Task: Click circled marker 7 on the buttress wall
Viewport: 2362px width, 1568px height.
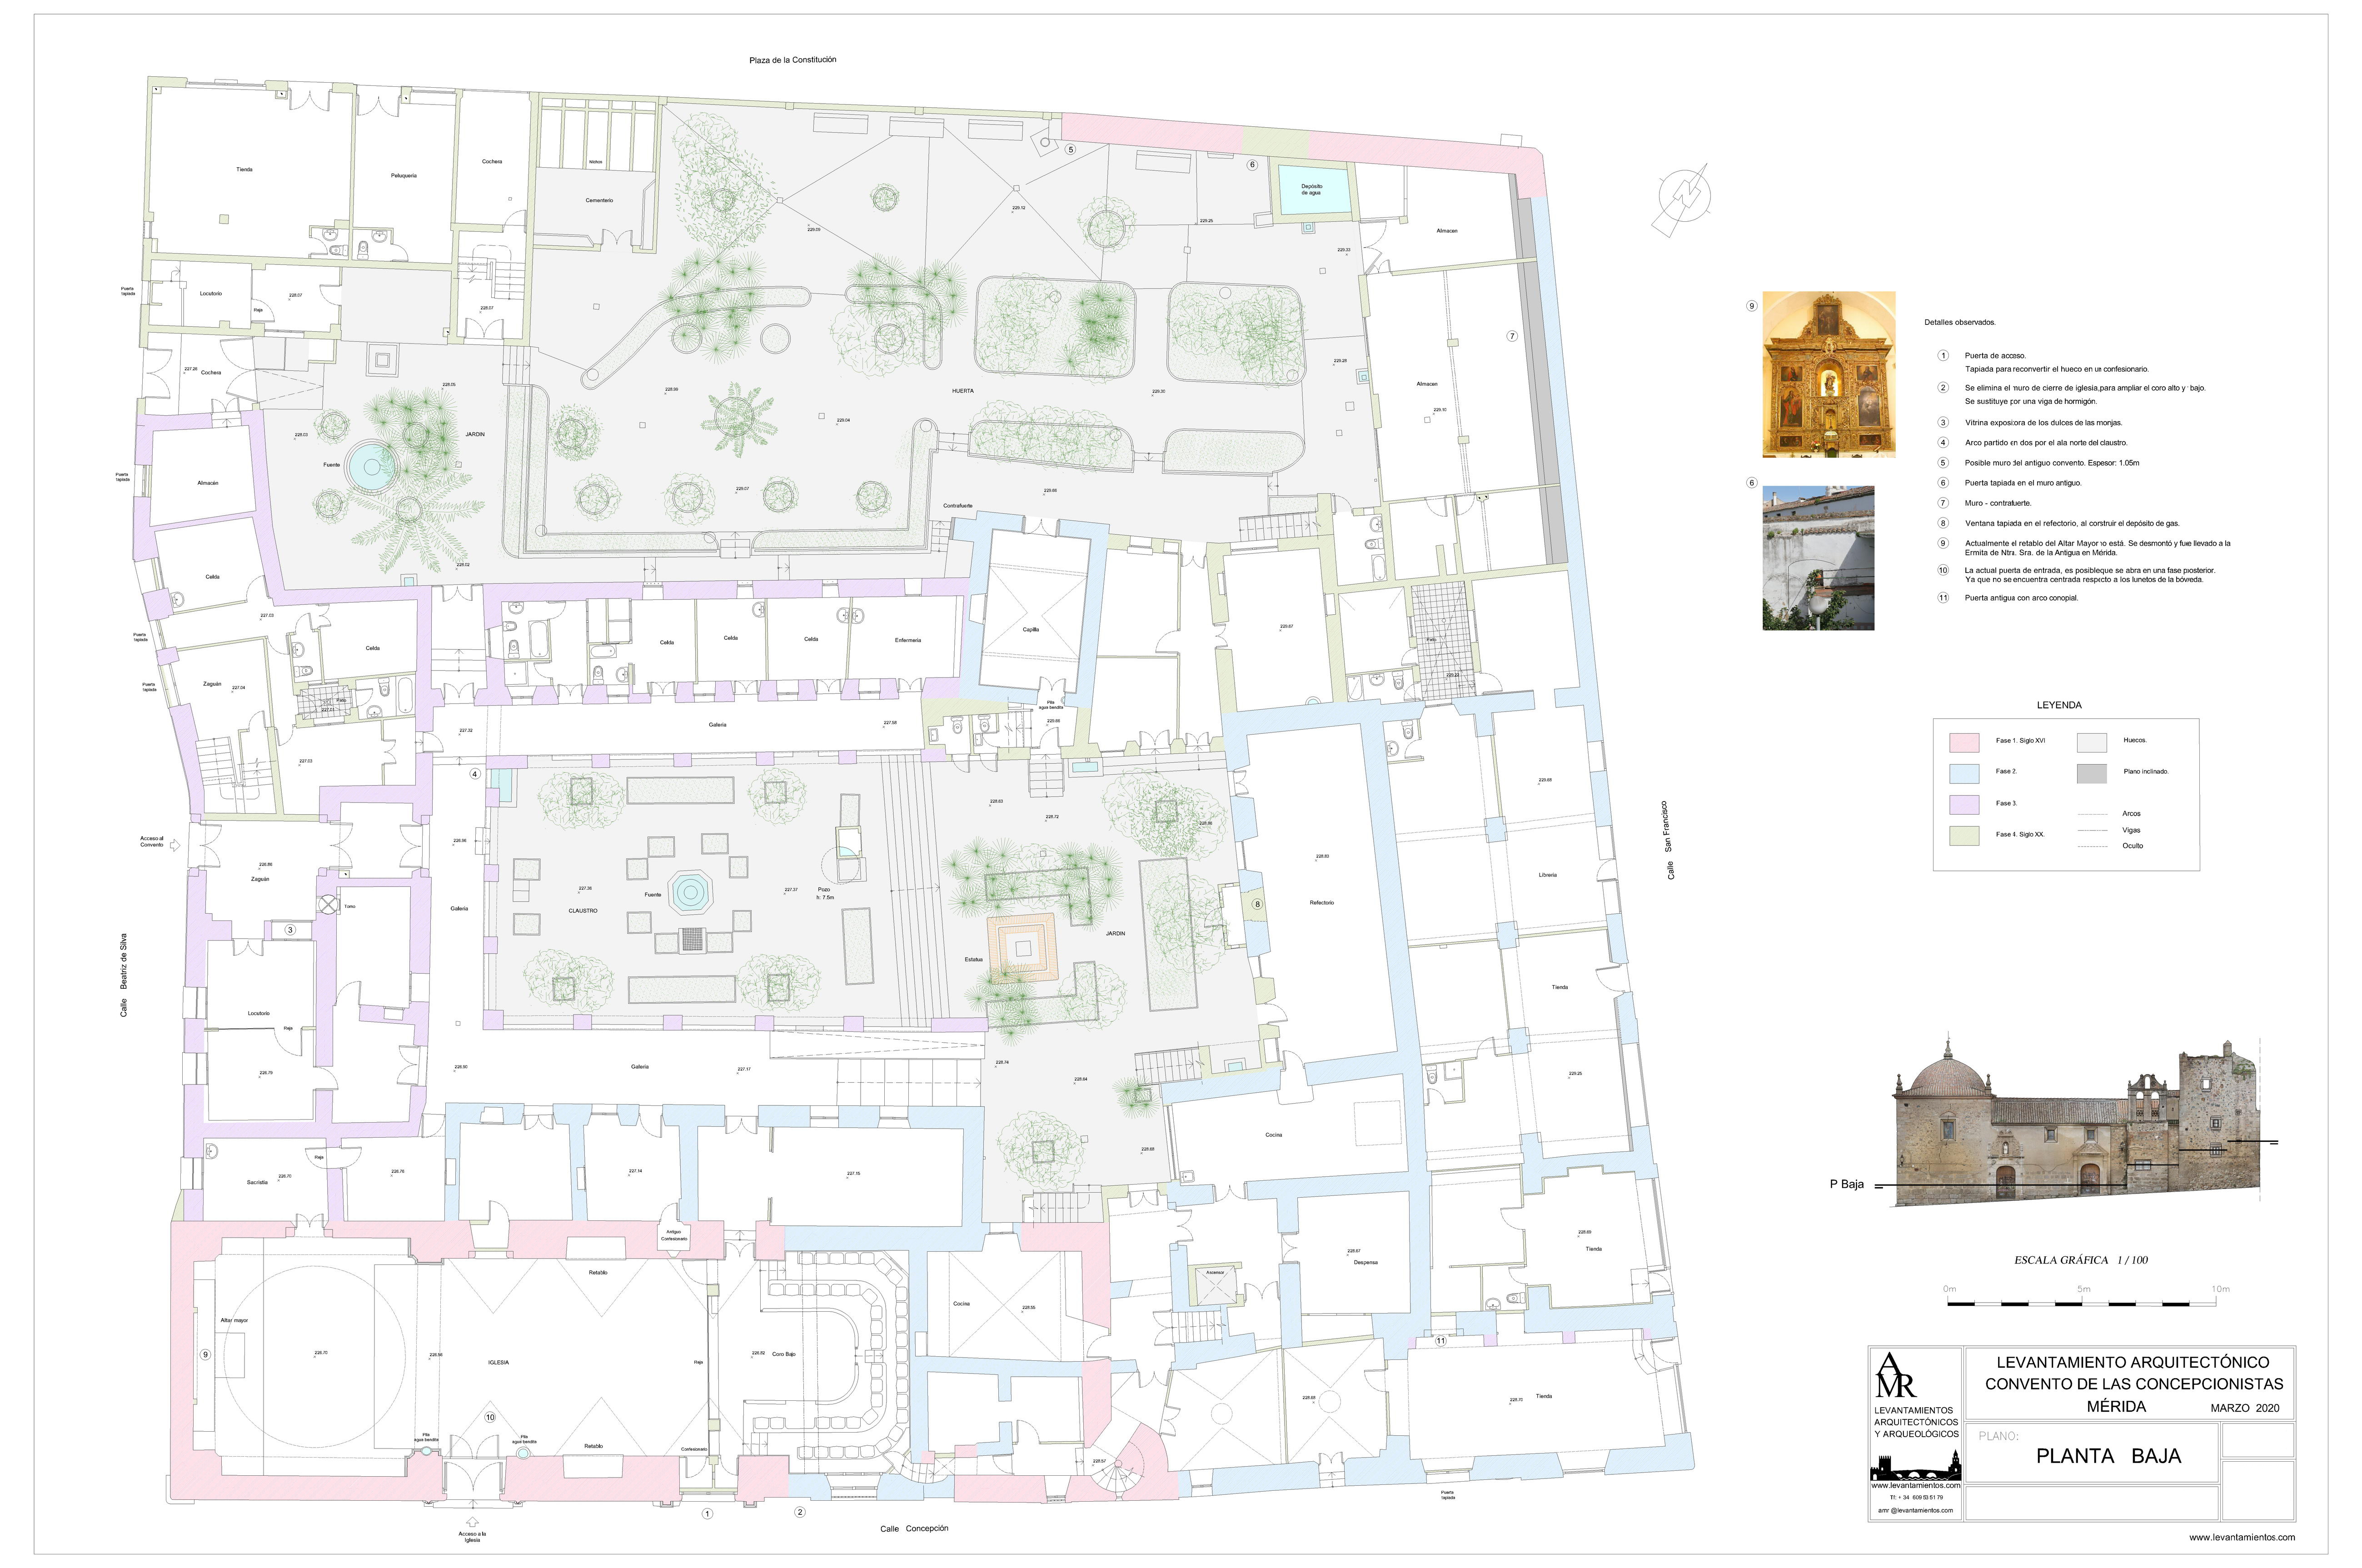Action: [x=1512, y=336]
